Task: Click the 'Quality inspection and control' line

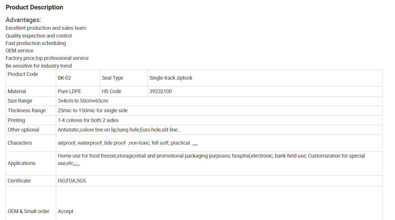Action: coord(39,36)
